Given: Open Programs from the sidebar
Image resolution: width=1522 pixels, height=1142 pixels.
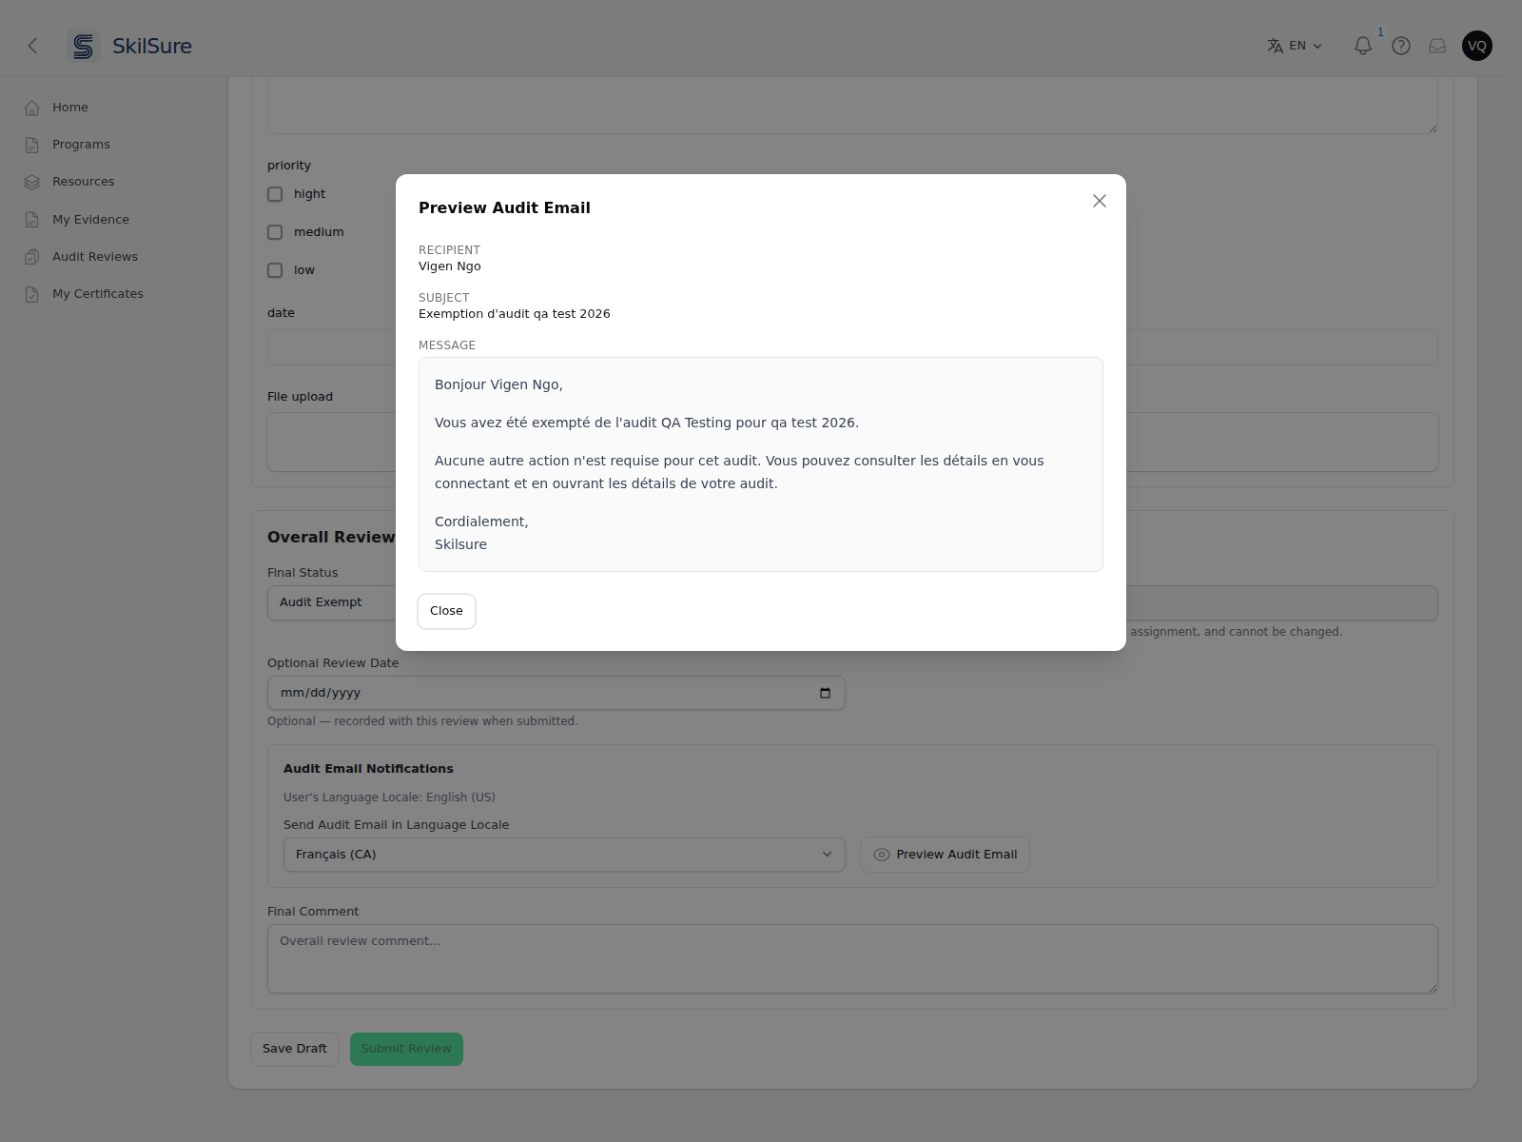Looking at the screenshot, I should point(81,145).
